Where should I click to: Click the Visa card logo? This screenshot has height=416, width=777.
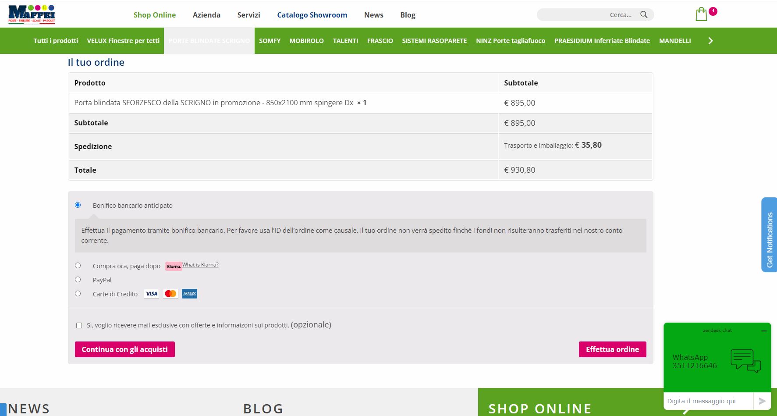152,294
